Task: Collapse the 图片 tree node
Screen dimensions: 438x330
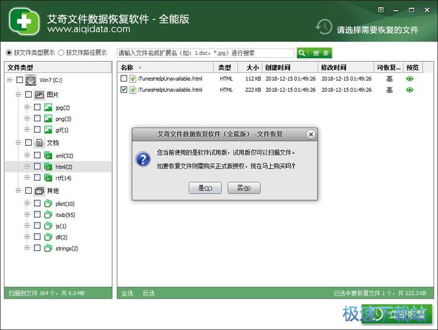Action: 18,95
